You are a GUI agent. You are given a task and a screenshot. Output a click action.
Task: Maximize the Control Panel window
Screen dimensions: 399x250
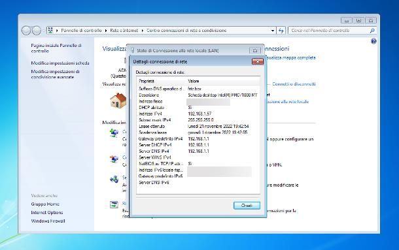coord(358,20)
